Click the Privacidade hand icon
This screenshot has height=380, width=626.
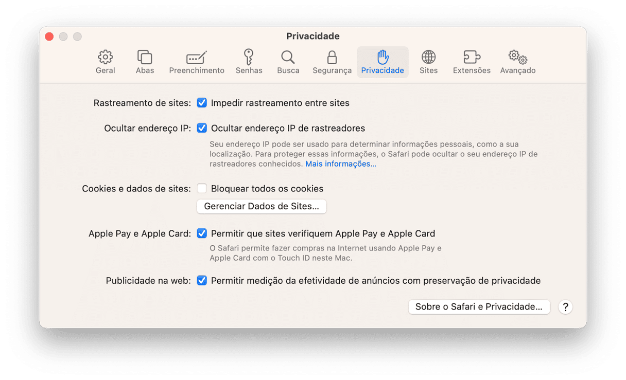coord(382,57)
